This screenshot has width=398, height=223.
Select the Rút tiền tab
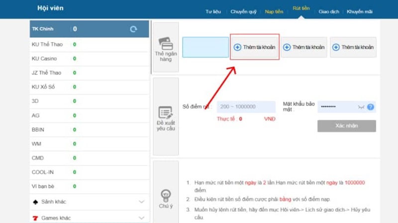pos(301,8)
